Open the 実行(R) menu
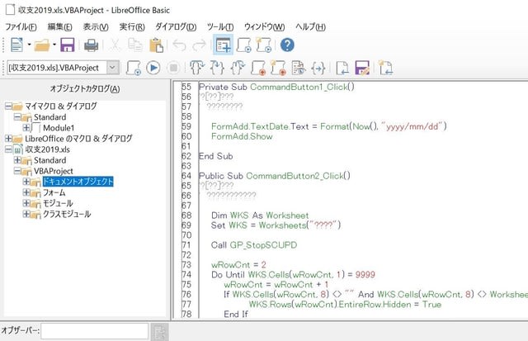This screenshot has height=341, width=528. pos(132,27)
